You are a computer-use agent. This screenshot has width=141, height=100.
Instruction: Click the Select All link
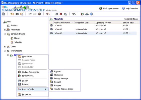coord(128,19)
